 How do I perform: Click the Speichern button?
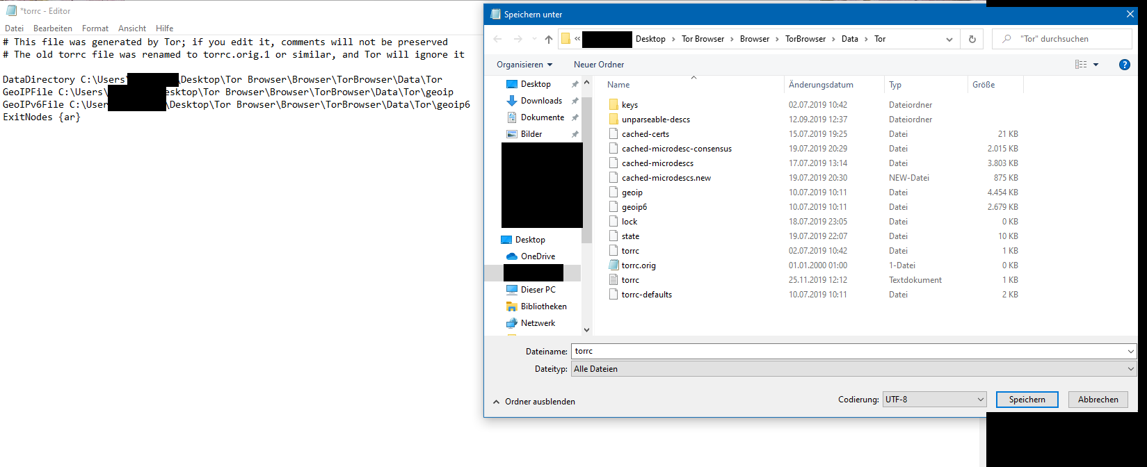coord(1027,400)
